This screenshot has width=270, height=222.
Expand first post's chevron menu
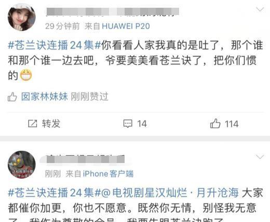(x=260, y=9)
